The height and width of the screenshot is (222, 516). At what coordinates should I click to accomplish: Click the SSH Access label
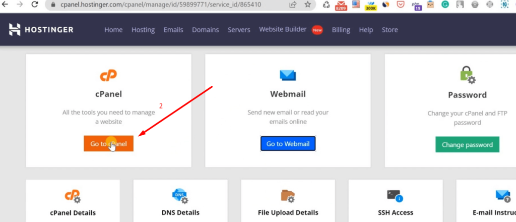(x=396, y=212)
